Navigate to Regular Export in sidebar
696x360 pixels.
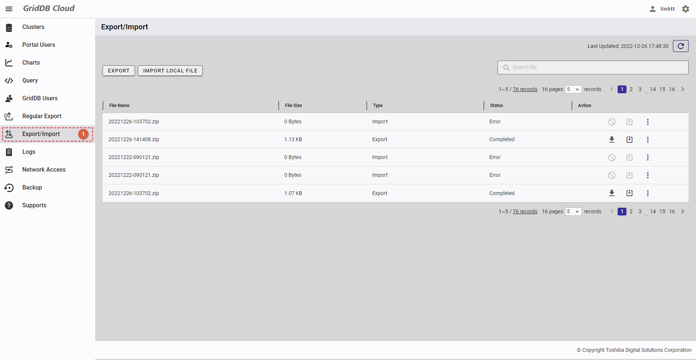tap(42, 116)
